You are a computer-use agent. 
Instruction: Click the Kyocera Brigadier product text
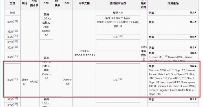(158, 90)
